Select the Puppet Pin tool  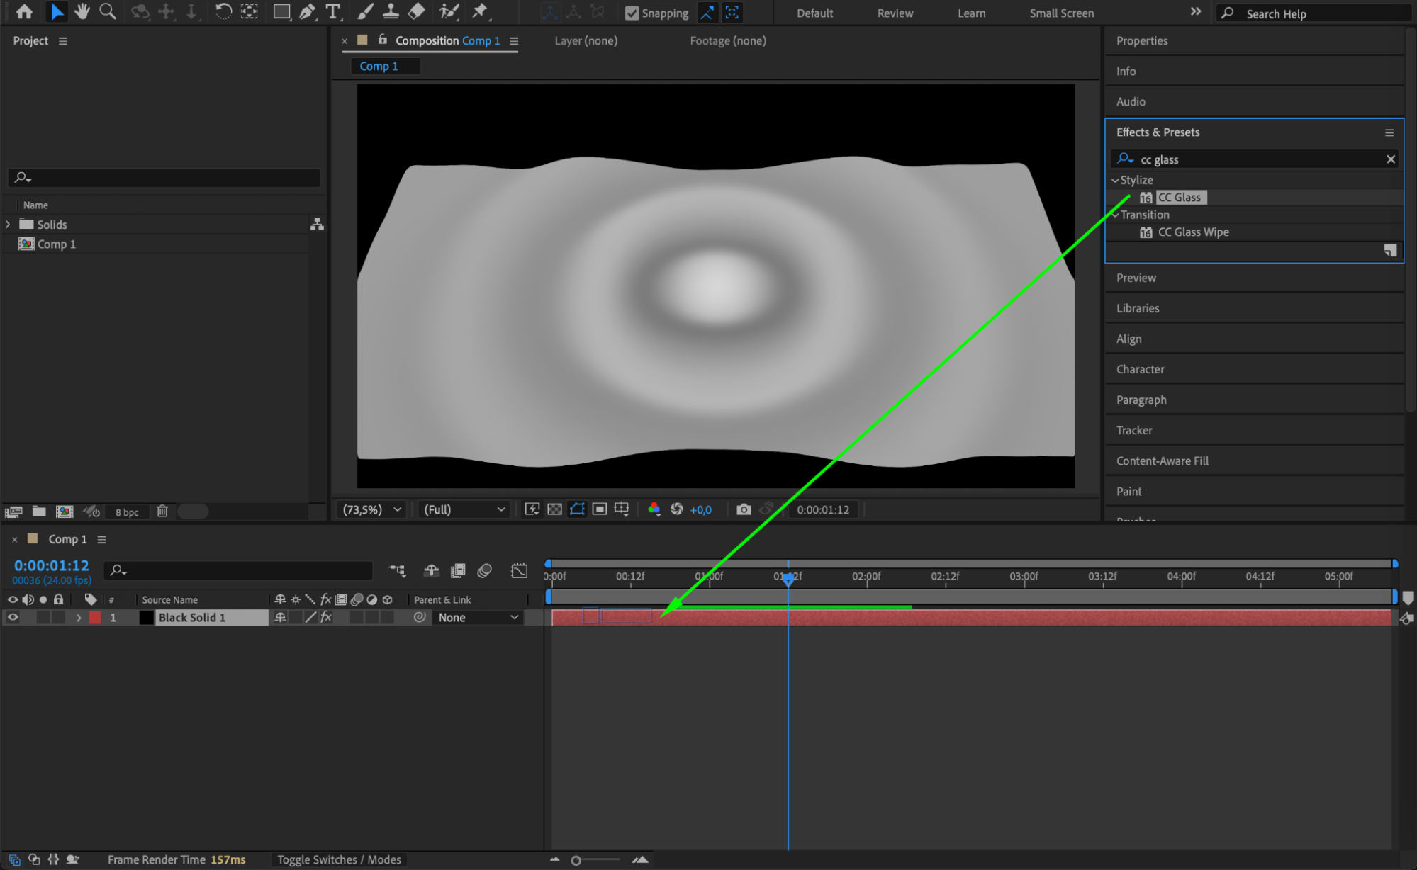point(480,11)
